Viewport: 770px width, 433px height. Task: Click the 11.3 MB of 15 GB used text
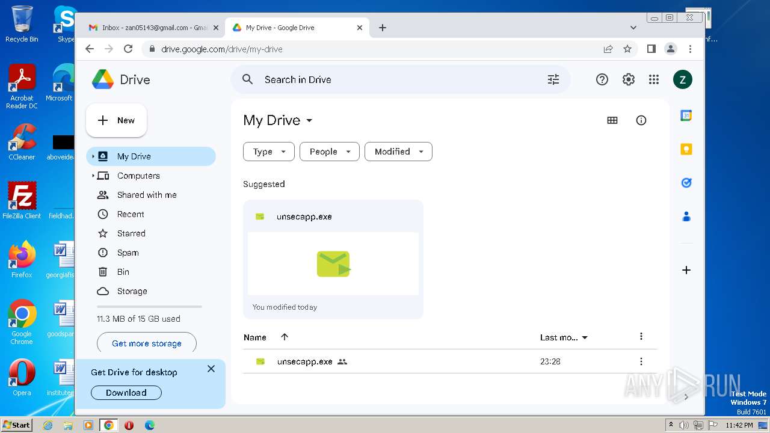click(138, 319)
